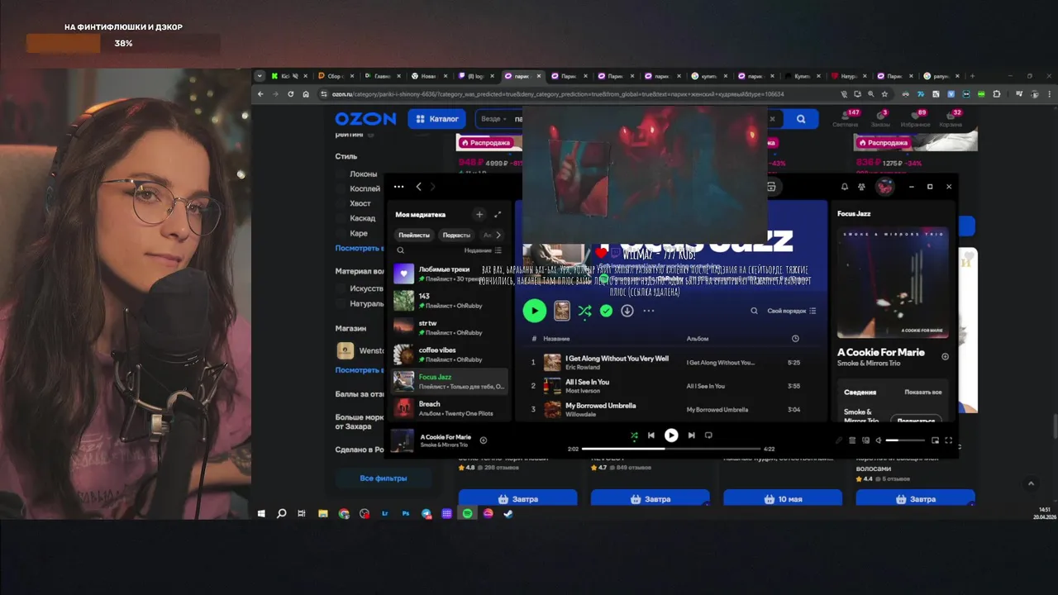
Task: Open the Steam icon in the Windows taskbar
Action: (x=508, y=513)
